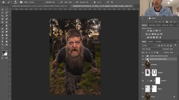Stop action recording button

click(156, 22)
